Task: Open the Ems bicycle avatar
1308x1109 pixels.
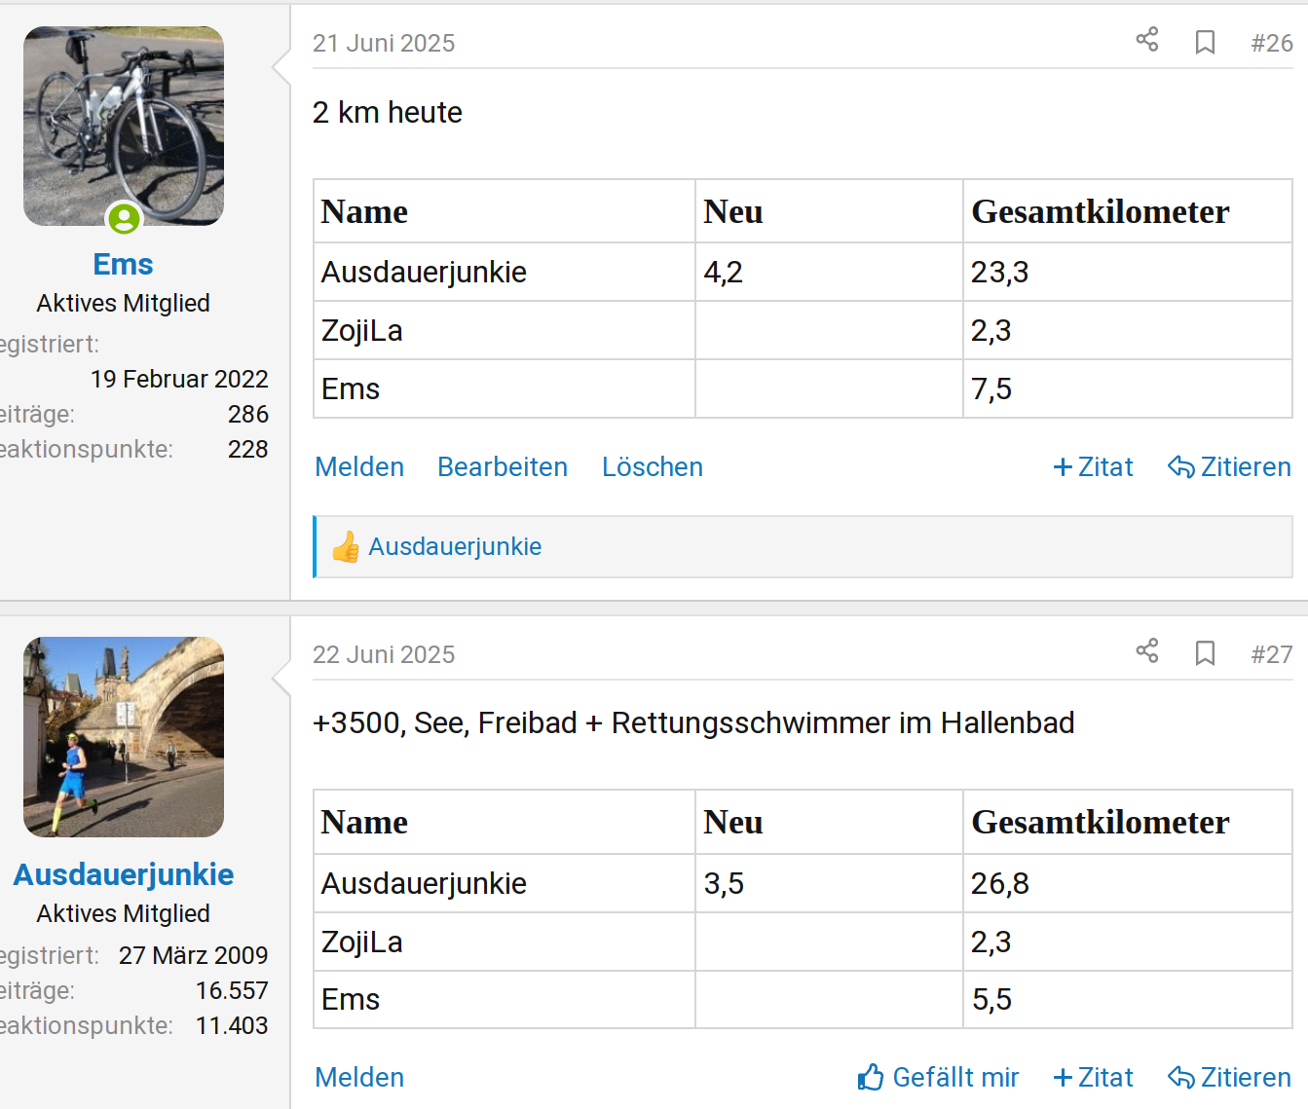Action: click(x=124, y=126)
